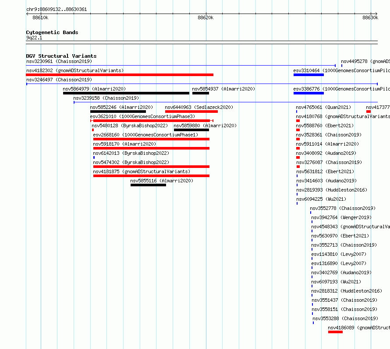Image resolution: width=390 pixels, height=349 pixels.
Task: Open the nsv4180768 gnomAD variant label
Action: click(343, 116)
